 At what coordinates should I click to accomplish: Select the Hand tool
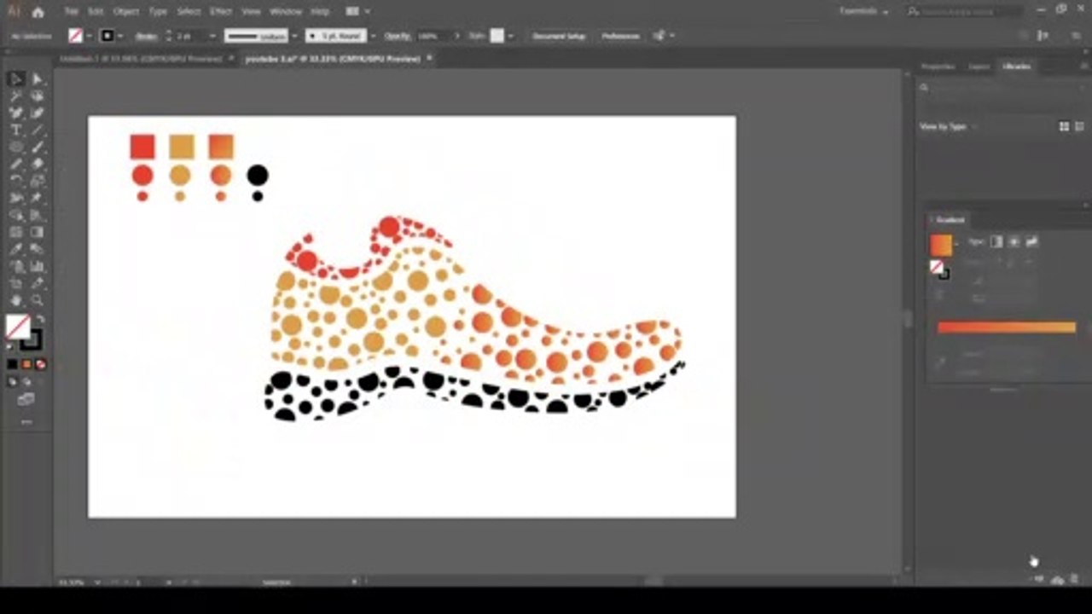pyautogui.click(x=15, y=300)
